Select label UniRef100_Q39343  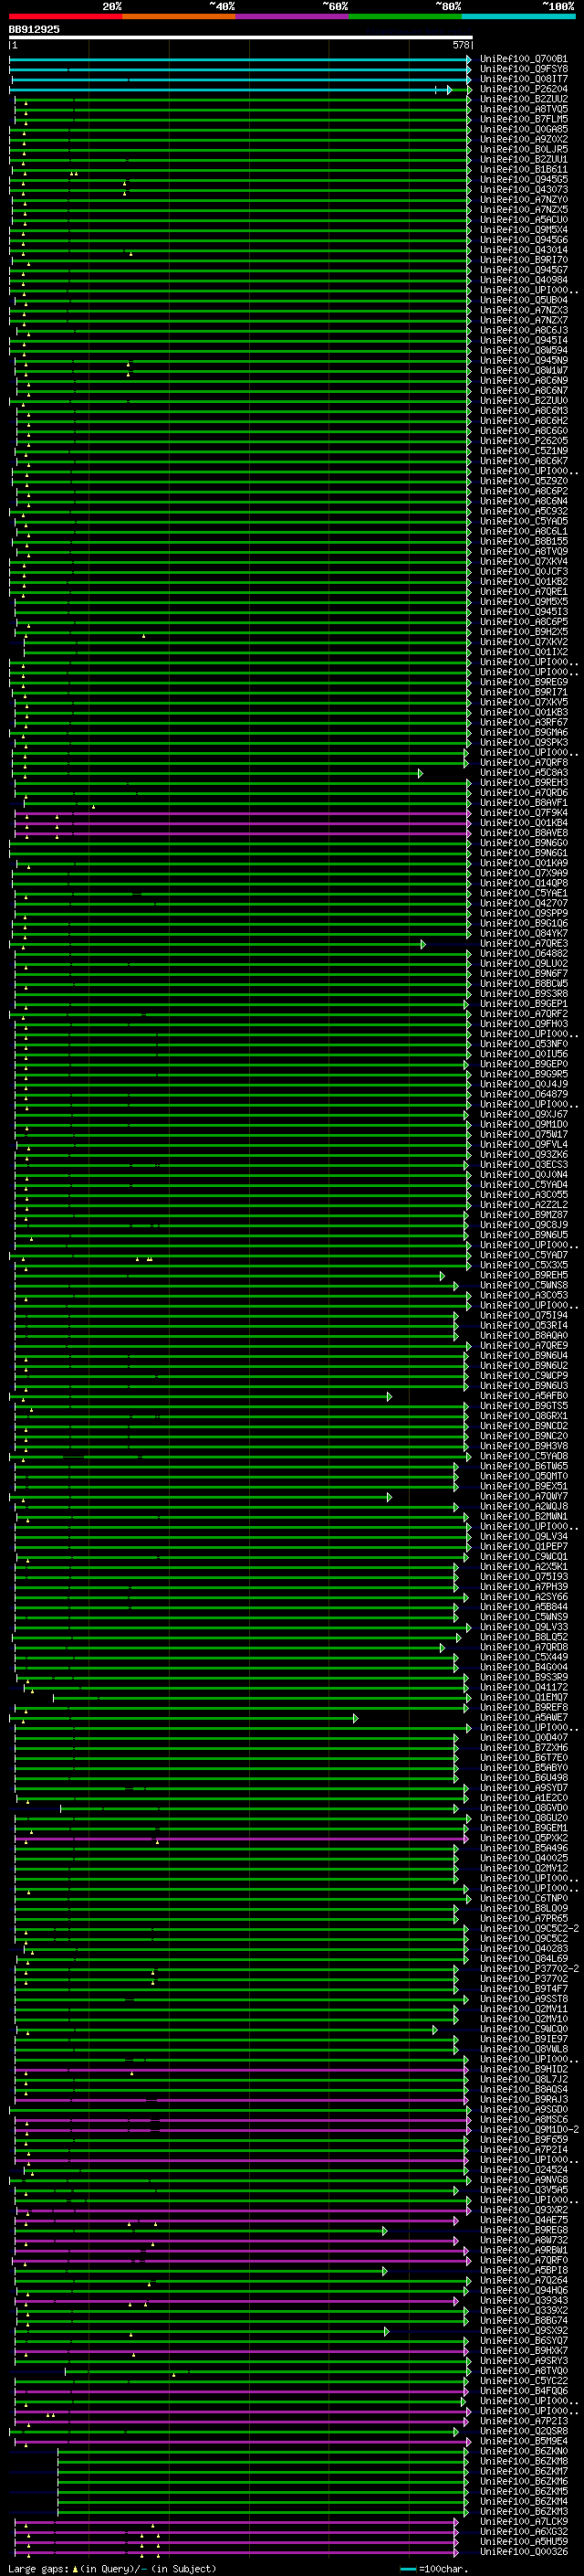523,2301
